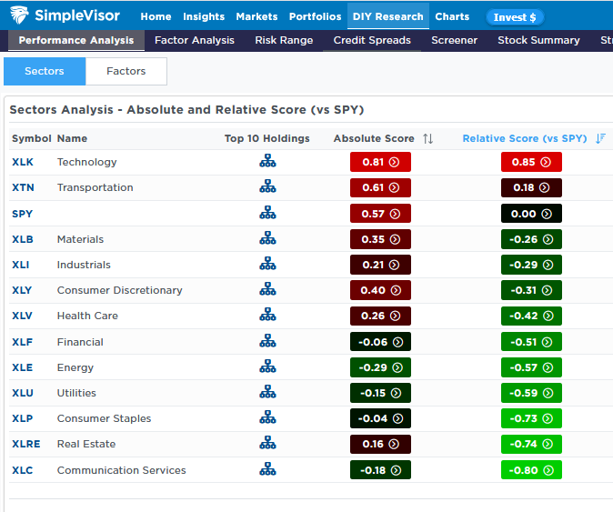The height and width of the screenshot is (512, 613).
Task: Click the XLRE symbol link
Action: (25, 444)
